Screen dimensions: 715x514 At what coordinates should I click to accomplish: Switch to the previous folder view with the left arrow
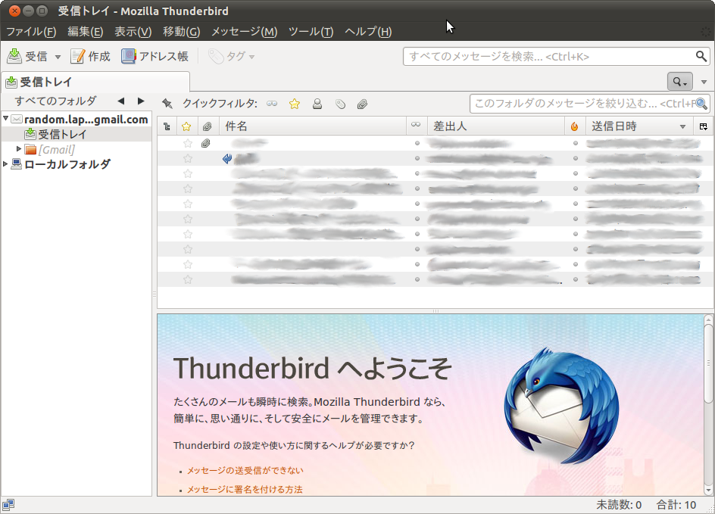click(x=121, y=101)
